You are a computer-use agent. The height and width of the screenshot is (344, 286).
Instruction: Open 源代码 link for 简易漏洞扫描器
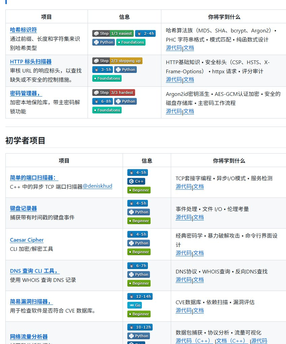184,311
